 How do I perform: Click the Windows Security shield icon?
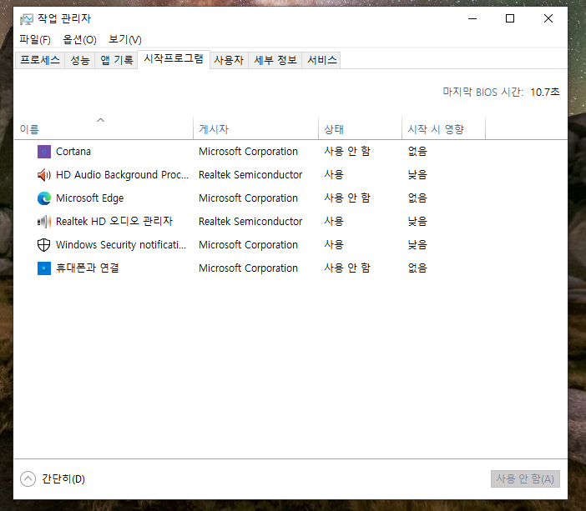click(44, 245)
